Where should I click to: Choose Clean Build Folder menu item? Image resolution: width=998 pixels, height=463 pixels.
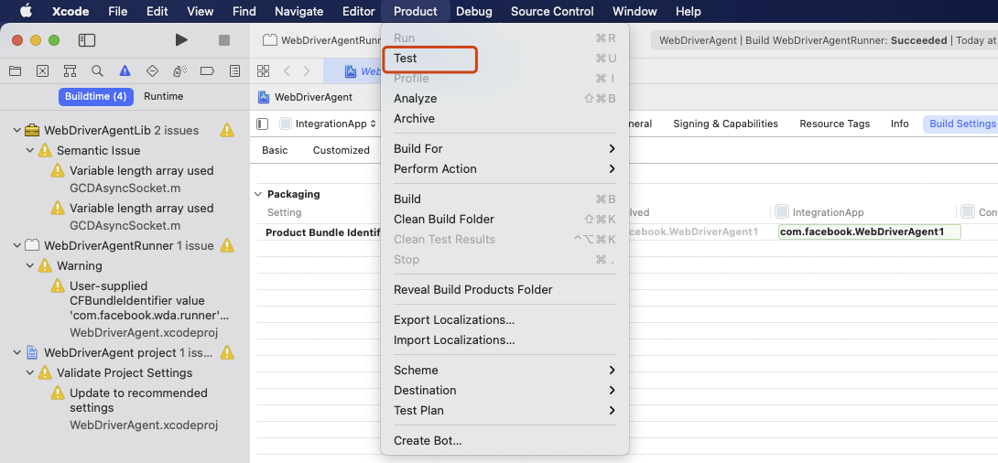click(x=504, y=220)
